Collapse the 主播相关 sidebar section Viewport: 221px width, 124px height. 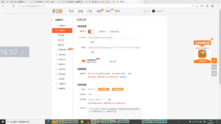point(70,26)
